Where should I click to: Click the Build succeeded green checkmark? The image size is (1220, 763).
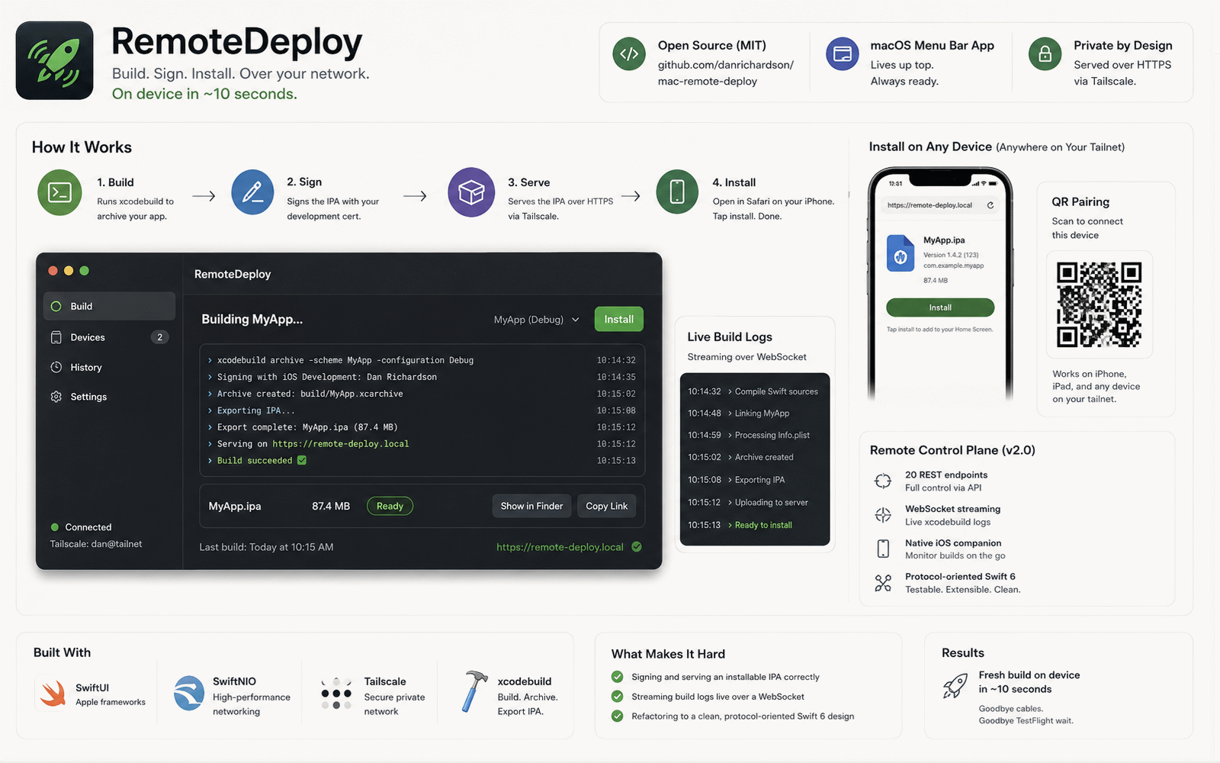coord(302,460)
